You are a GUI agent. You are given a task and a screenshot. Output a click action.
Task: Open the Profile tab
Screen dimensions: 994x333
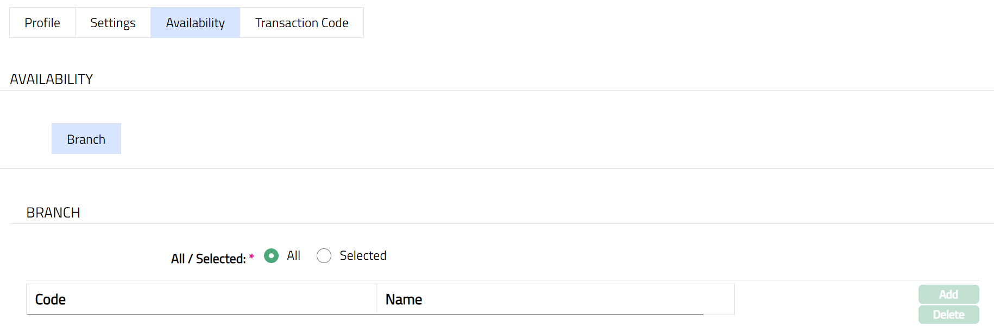click(x=42, y=23)
